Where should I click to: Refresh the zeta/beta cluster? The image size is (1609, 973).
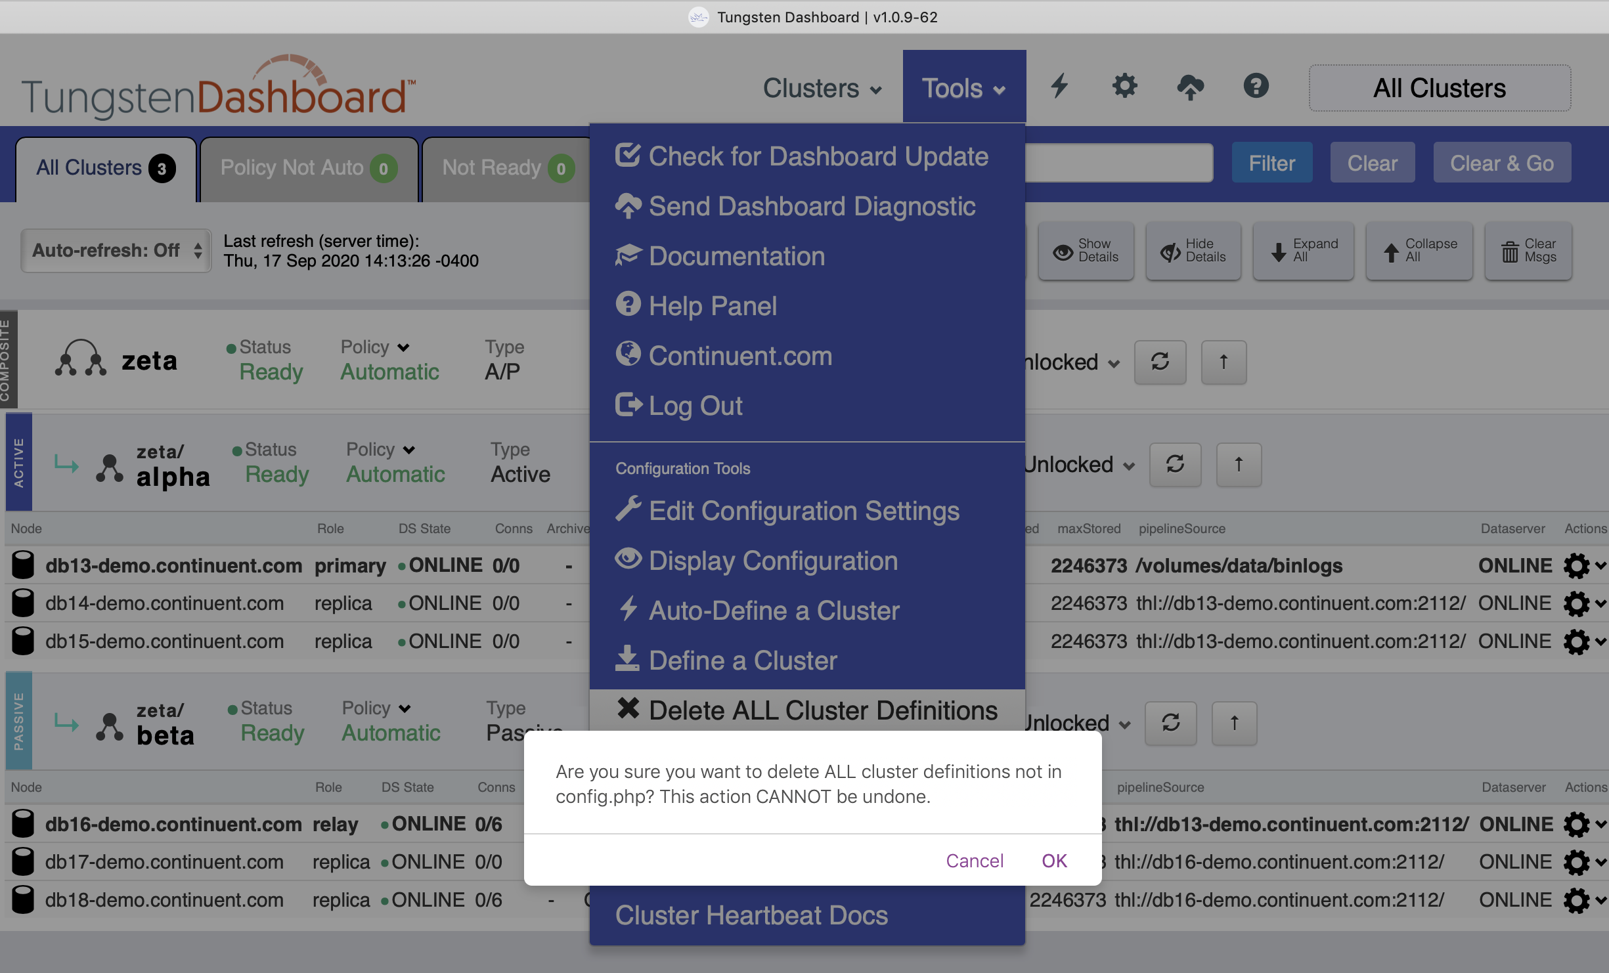pyautogui.click(x=1170, y=723)
